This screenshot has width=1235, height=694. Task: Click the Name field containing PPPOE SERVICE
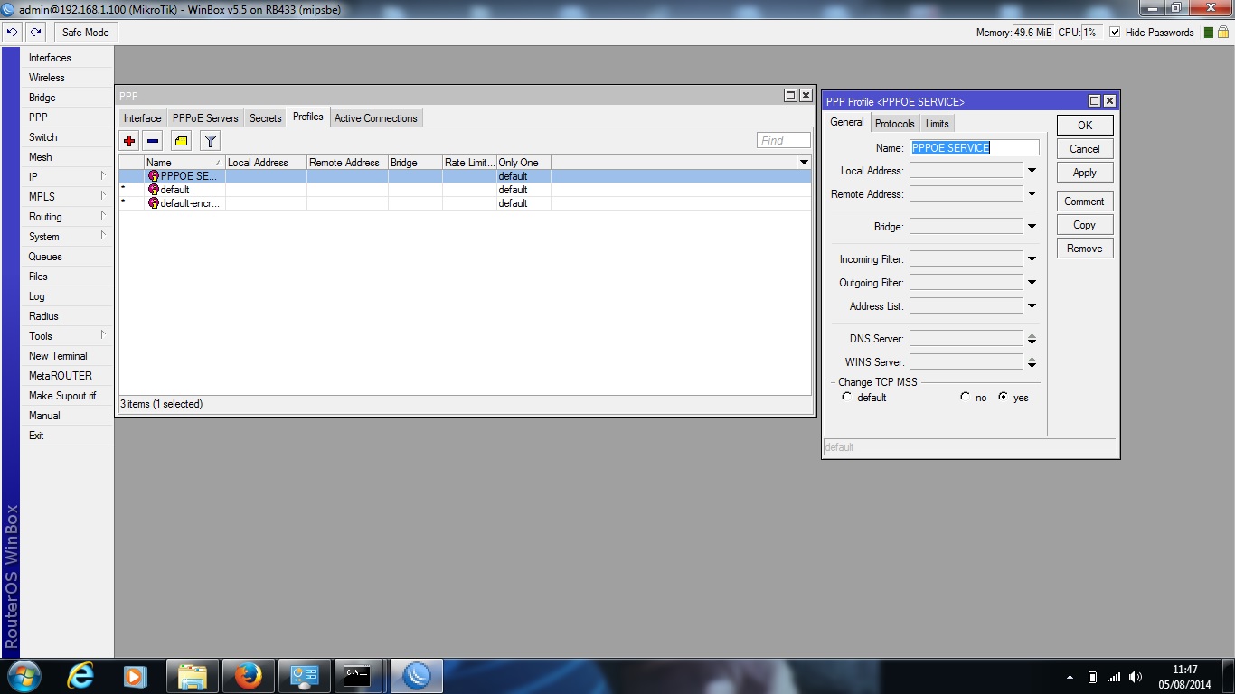pos(975,147)
